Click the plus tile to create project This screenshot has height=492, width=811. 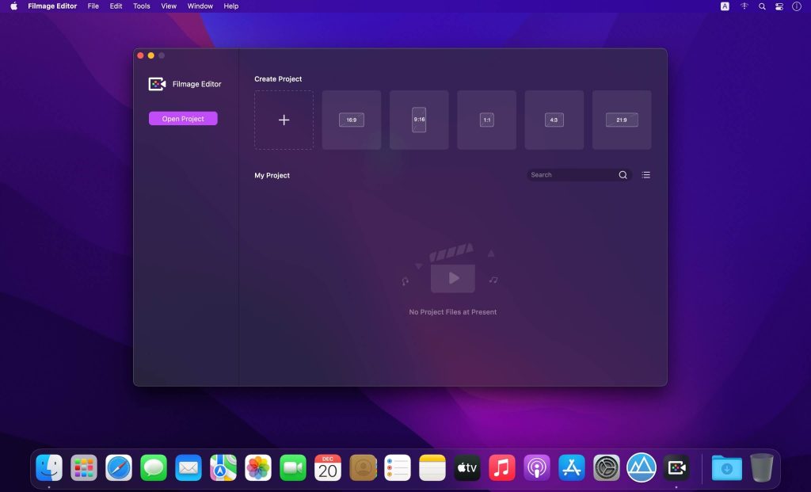(283, 120)
